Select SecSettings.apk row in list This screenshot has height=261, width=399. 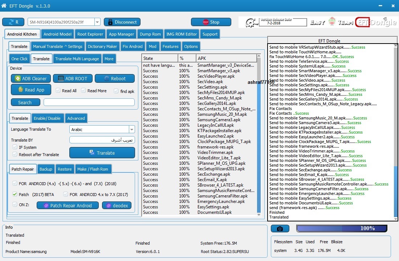[199, 87]
